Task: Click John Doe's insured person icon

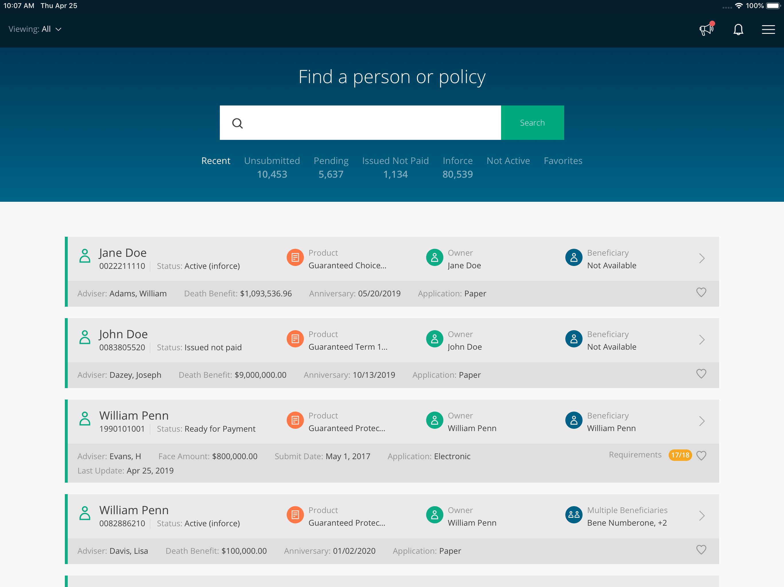Action: pyautogui.click(x=85, y=337)
